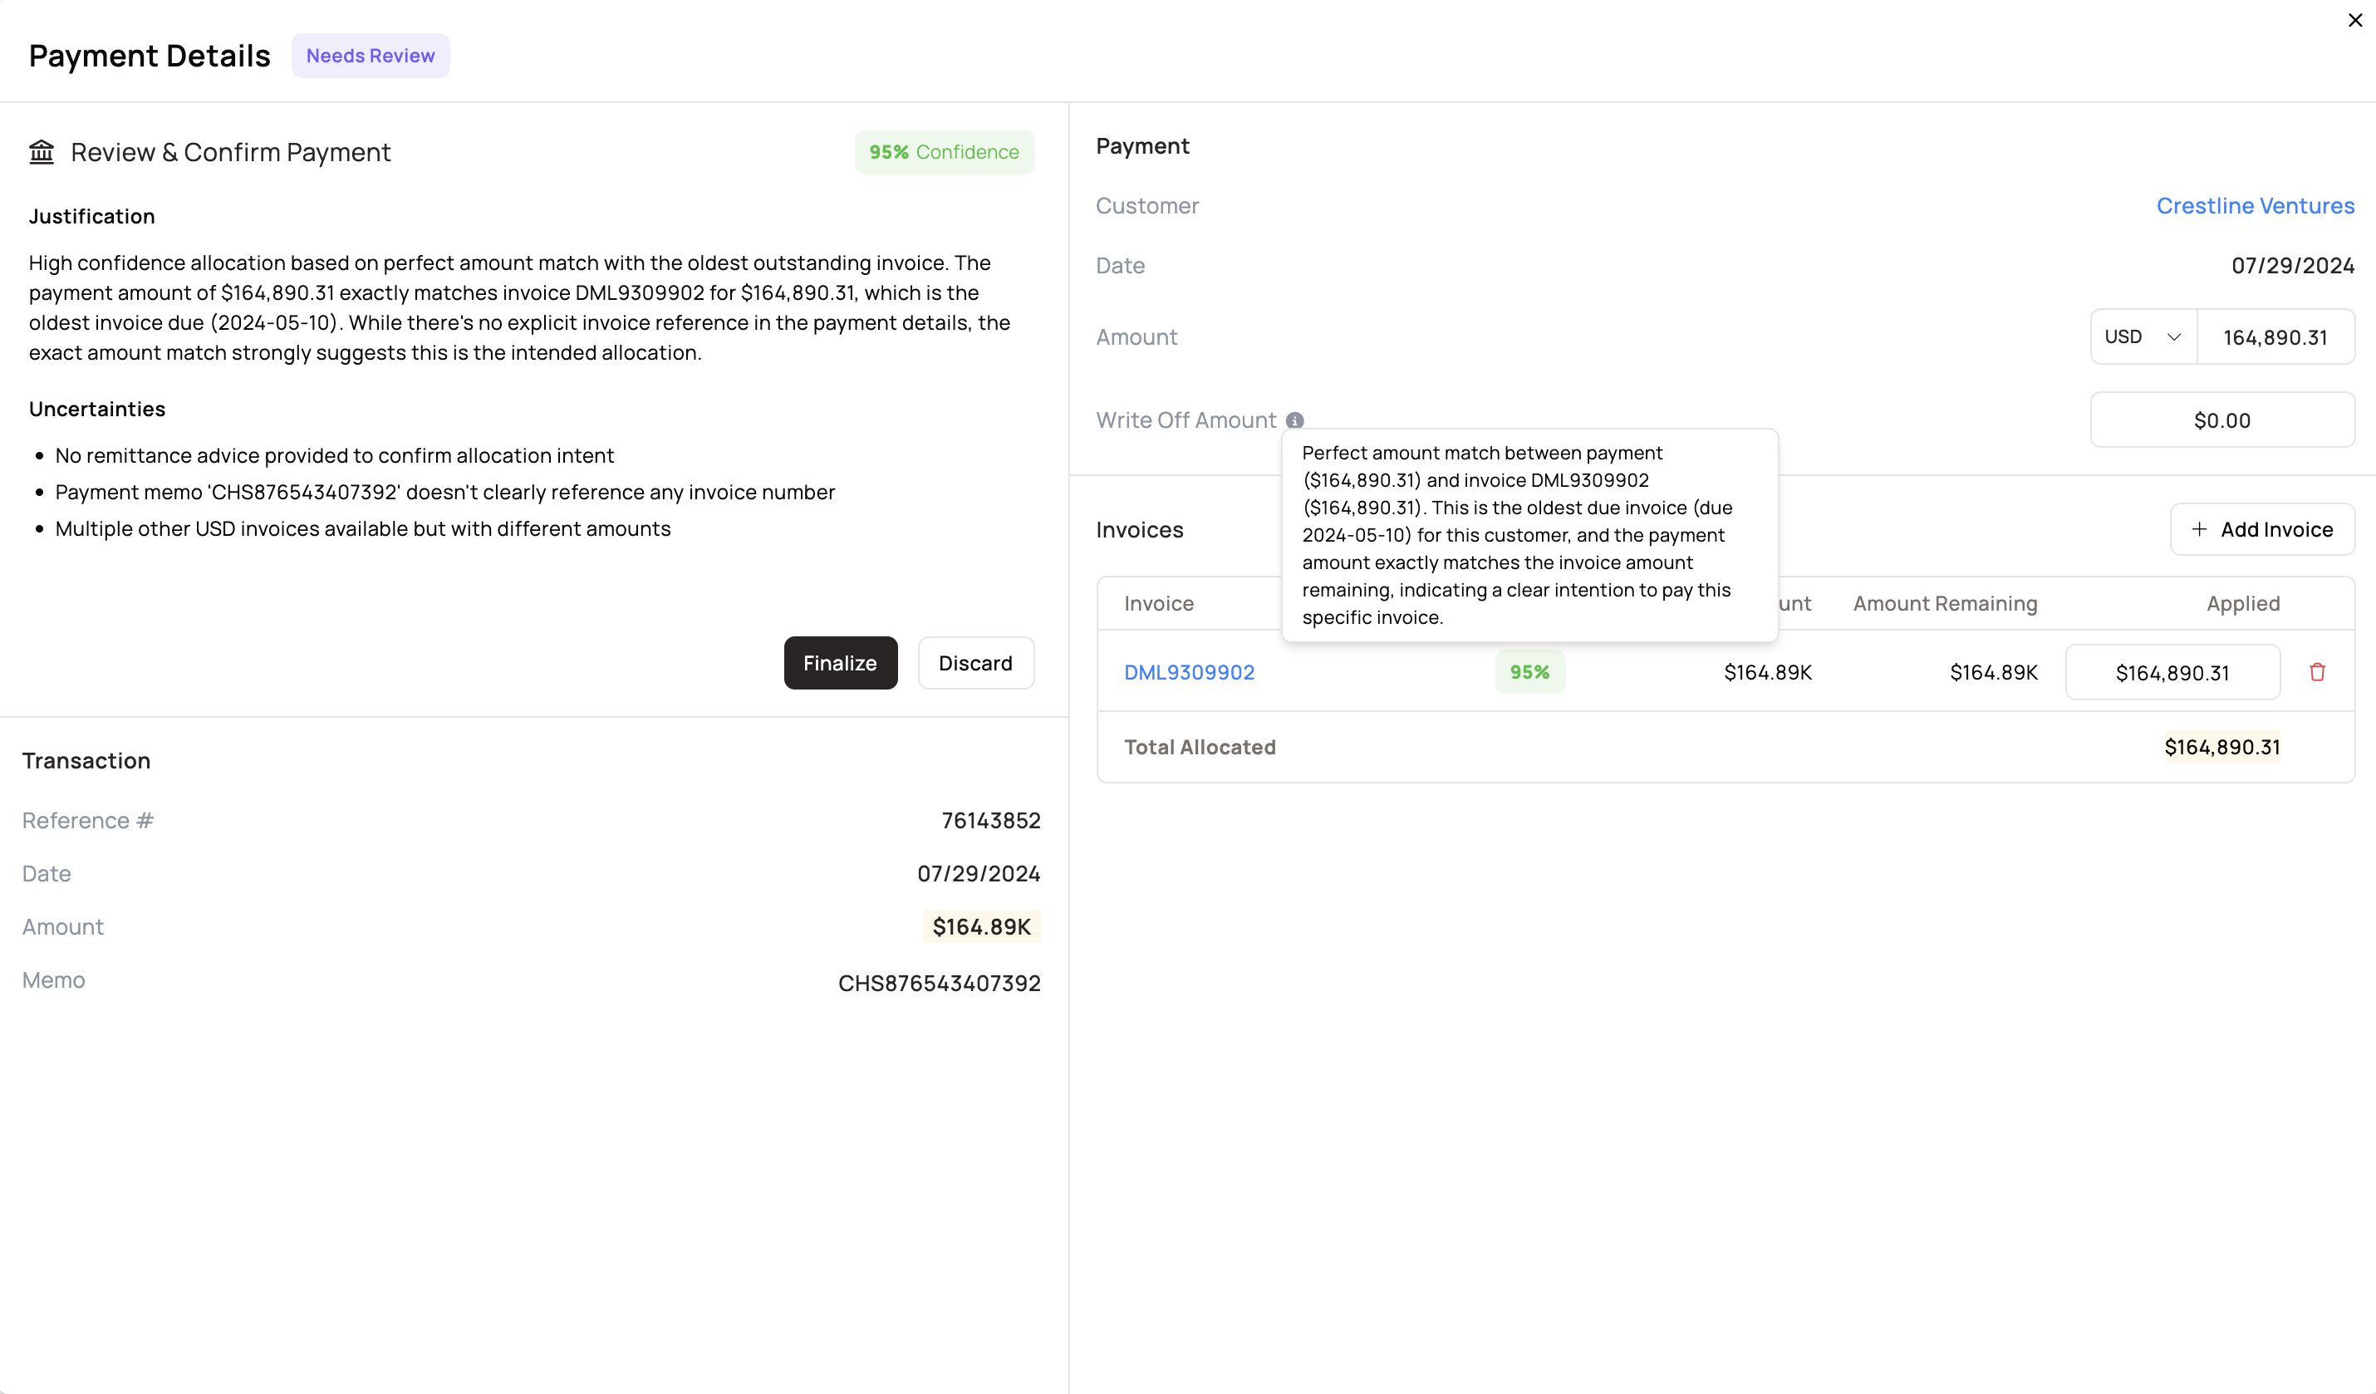Image resolution: width=2376 pixels, height=1394 pixels.
Task: Open the Crestline Ventures customer link
Action: pyautogui.click(x=2255, y=205)
